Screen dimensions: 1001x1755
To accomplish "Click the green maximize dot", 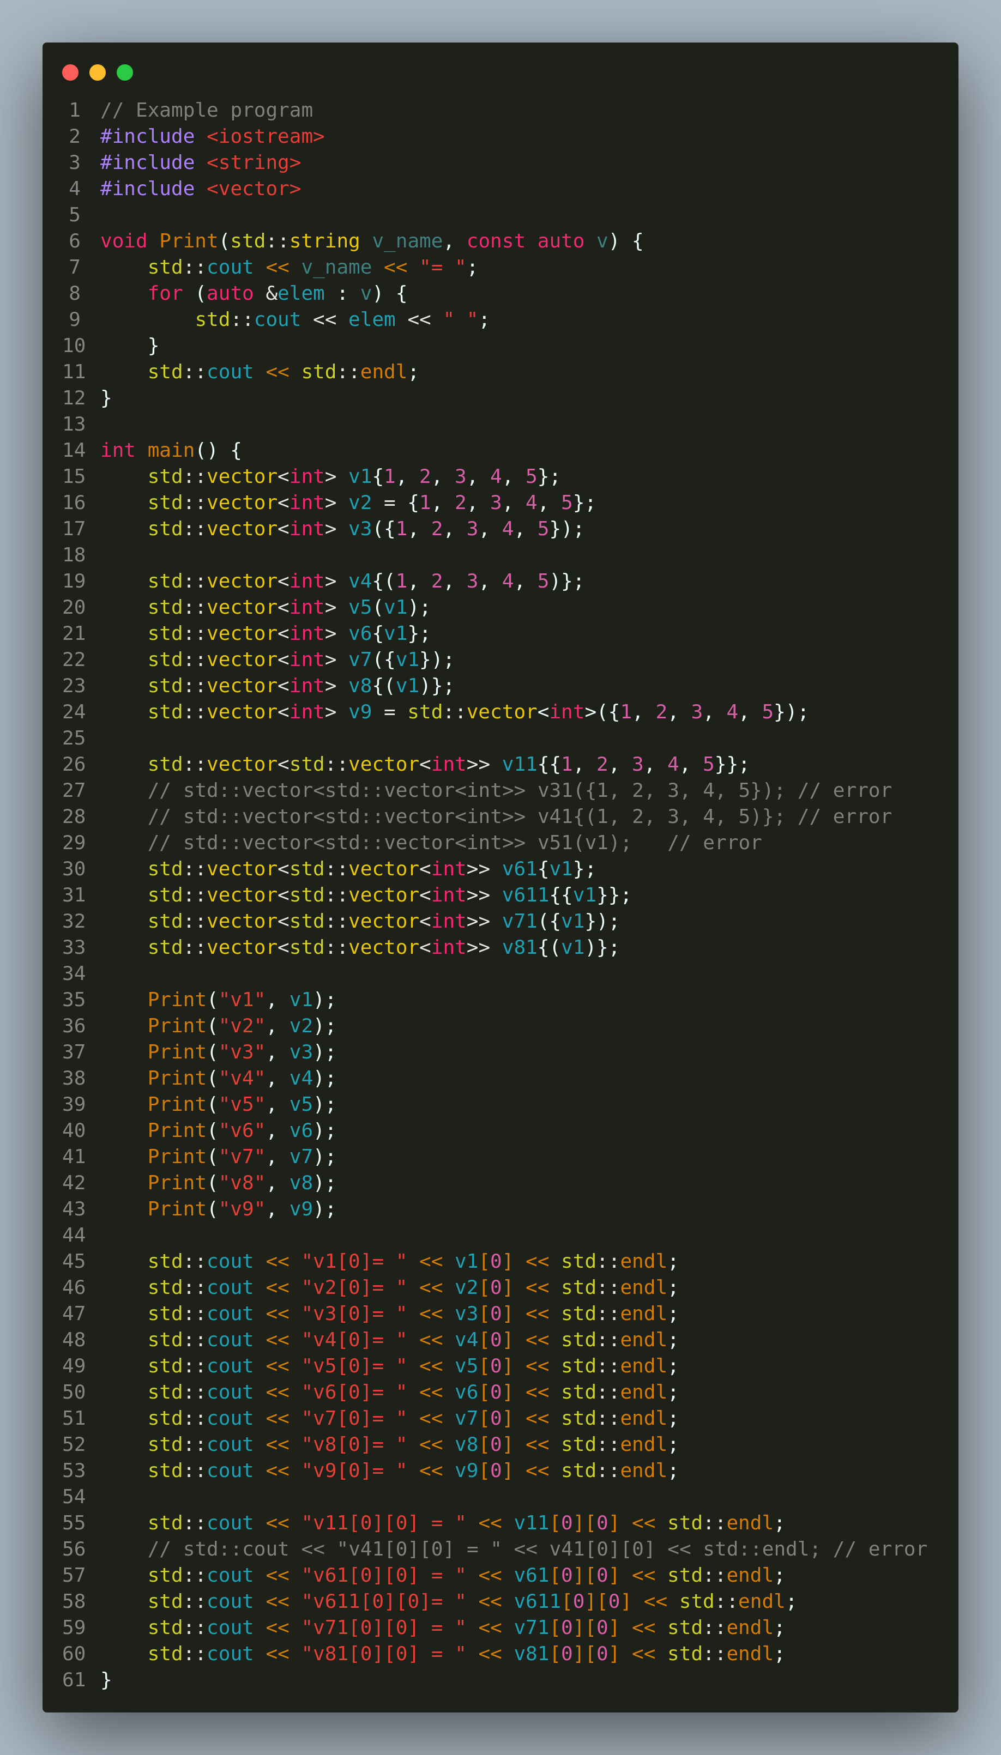I will click(124, 72).
